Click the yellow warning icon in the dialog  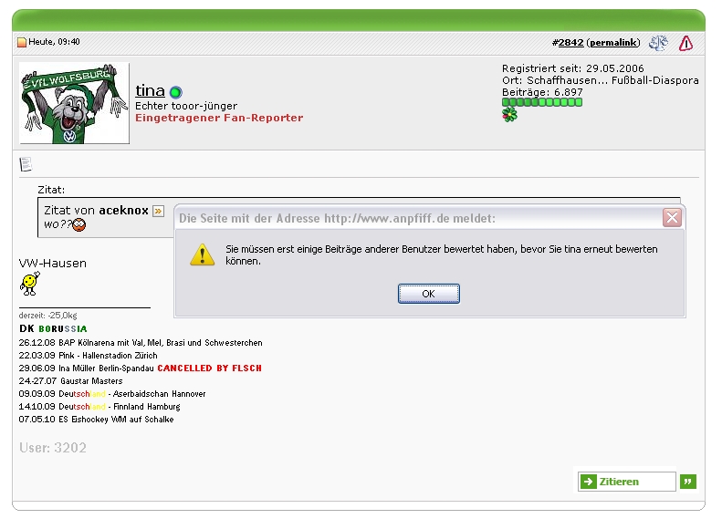coord(202,254)
